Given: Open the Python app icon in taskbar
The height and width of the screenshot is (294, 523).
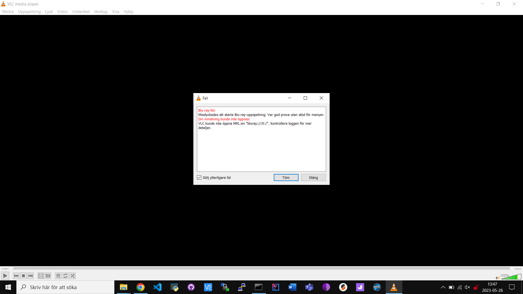Looking at the screenshot, I should [x=174, y=287].
